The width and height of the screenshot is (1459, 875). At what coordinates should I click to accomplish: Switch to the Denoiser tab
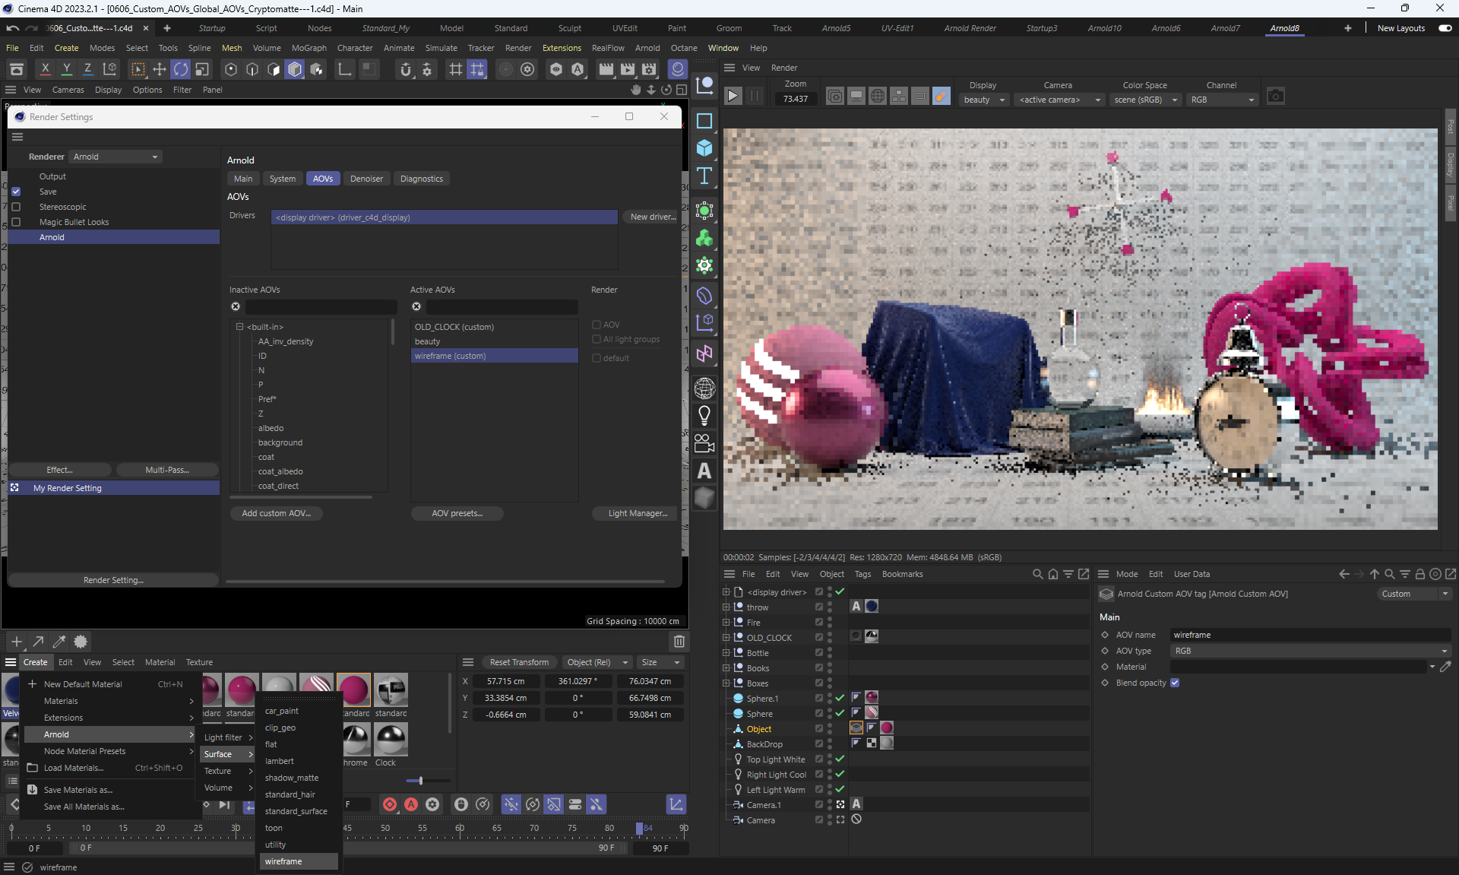(366, 179)
